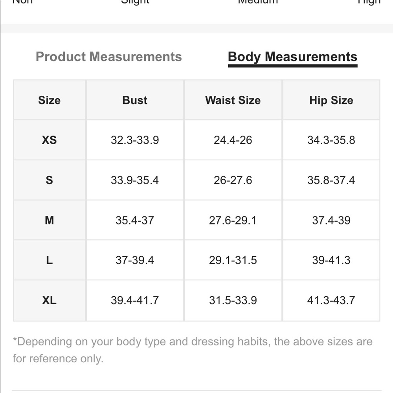Click the Bust column header
The image size is (393, 393).
135,100
